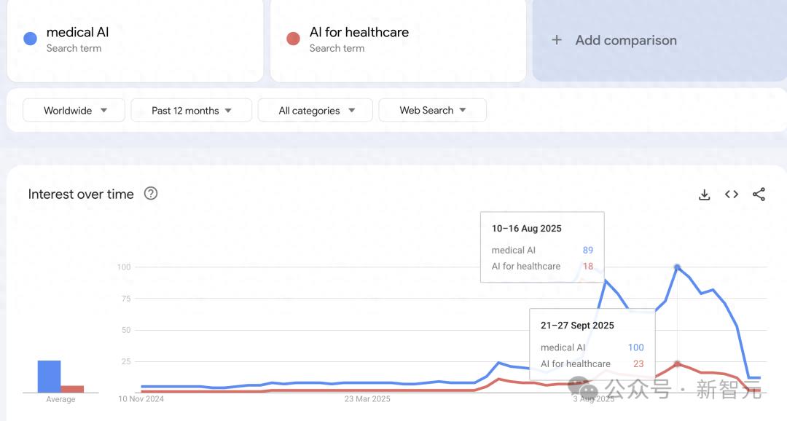Select the red data point at 23
787x421 pixels.
click(677, 363)
